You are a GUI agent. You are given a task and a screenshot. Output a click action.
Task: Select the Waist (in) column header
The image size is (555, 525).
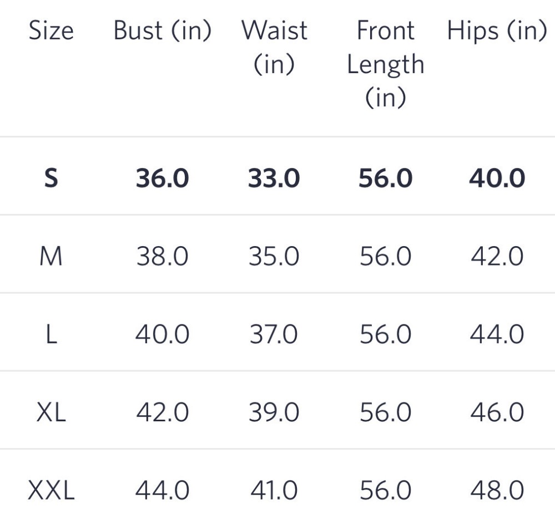[x=274, y=47]
